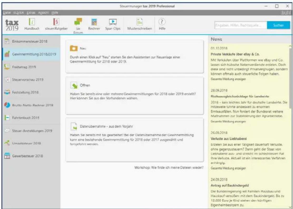Open the Musterschreiben document icon
The image size is (293, 209).
point(140,22)
